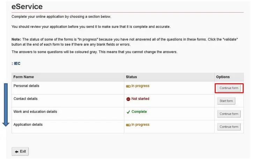Start the Contact details form
256x159 pixels.
pos(226,101)
